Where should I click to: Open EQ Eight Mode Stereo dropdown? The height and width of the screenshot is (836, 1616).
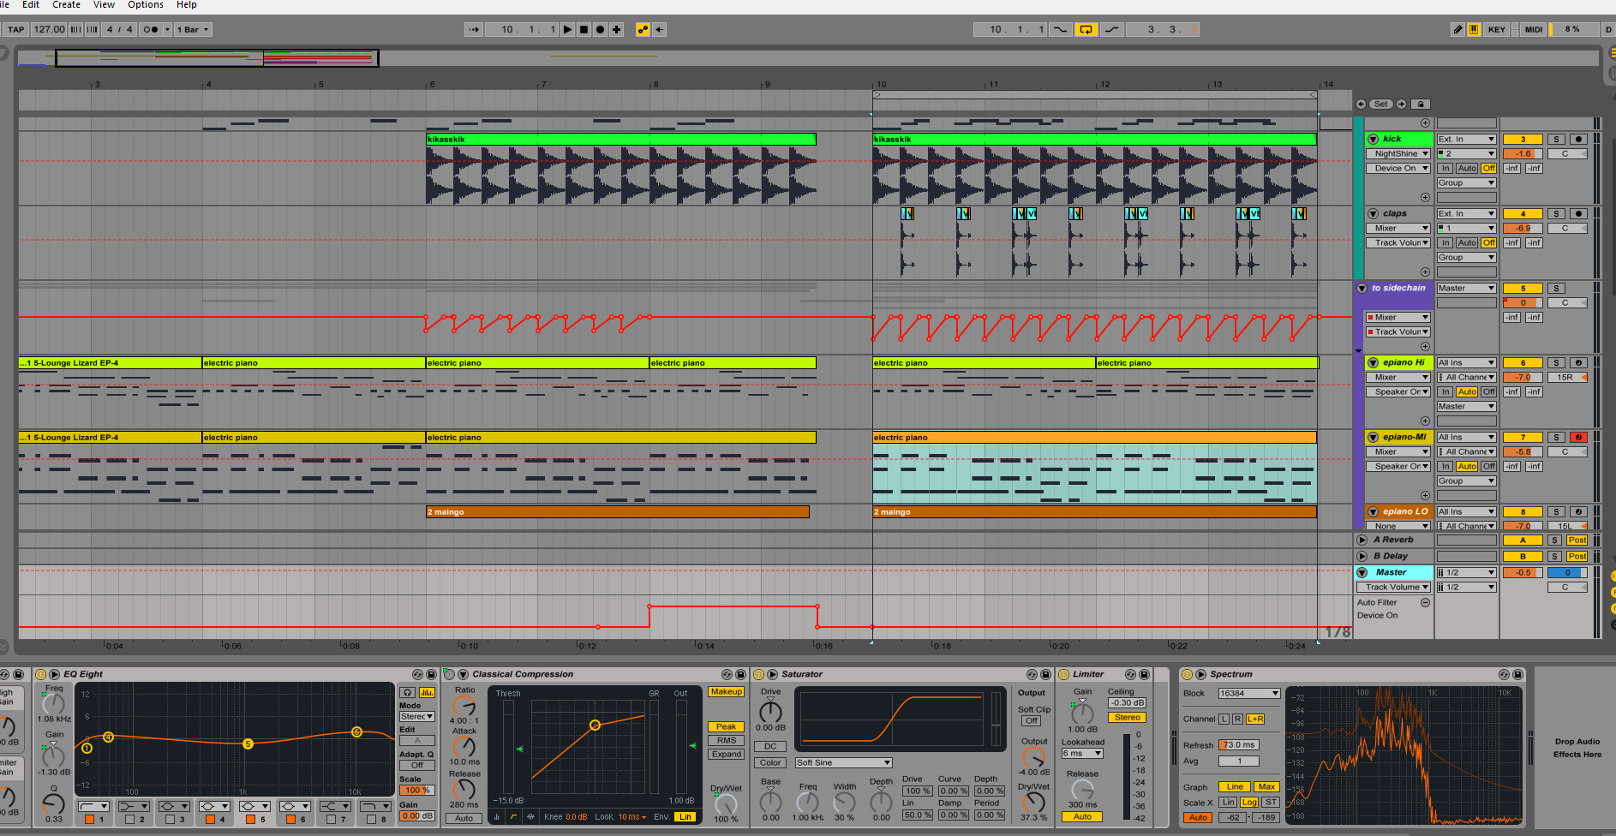(x=417, y=716)
